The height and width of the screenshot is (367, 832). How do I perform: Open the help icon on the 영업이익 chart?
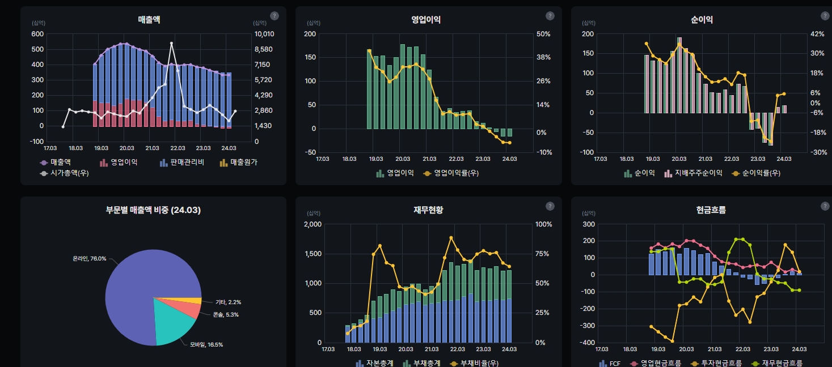click(550, 15)
